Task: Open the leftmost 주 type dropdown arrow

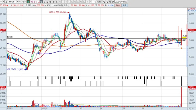Action: [3, 2]
